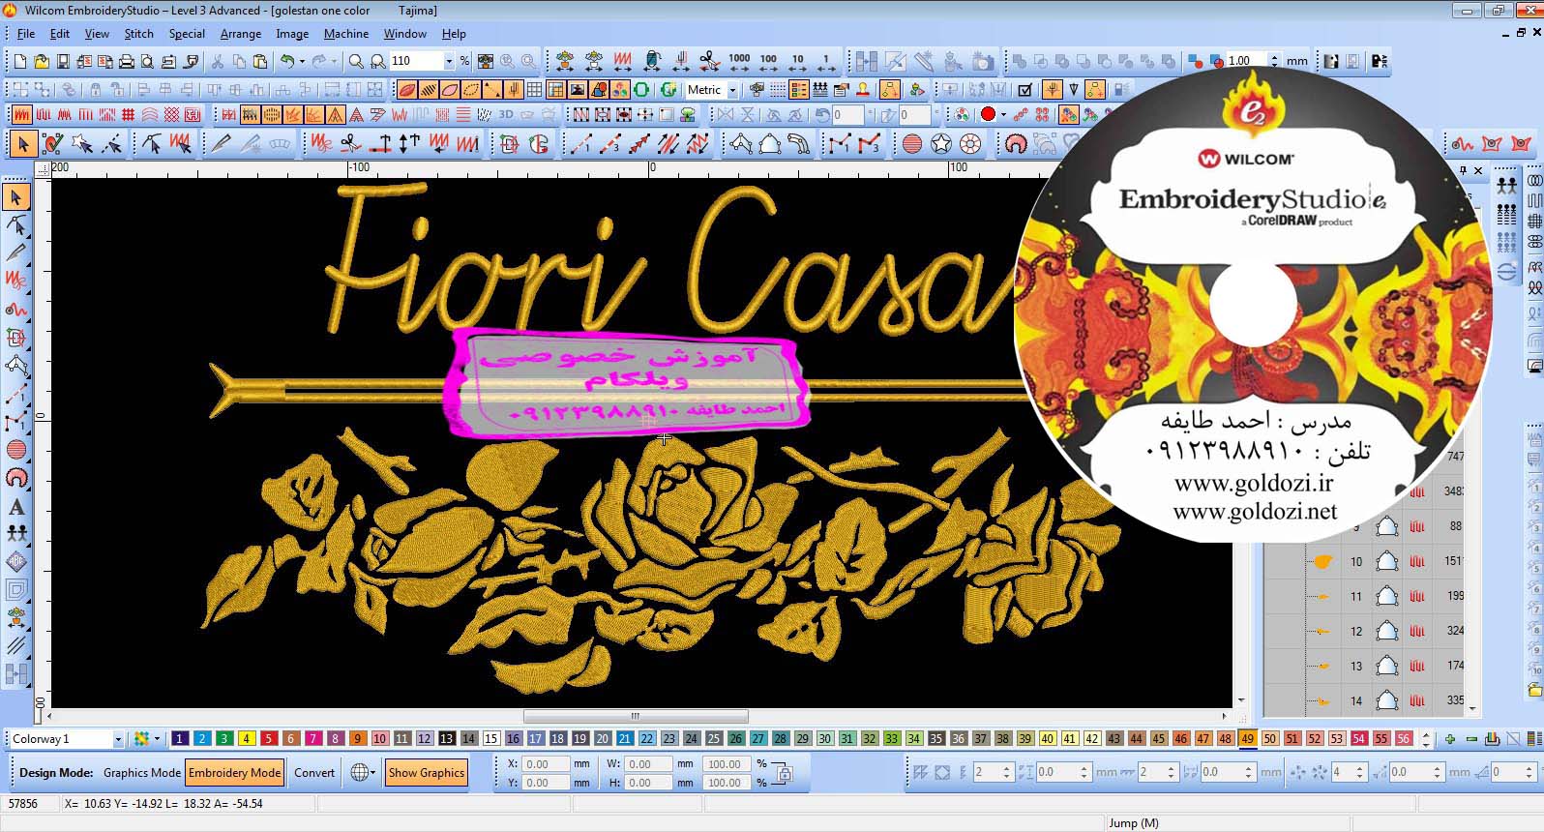Click the width W input field
The image size is (1544, 832).
click(x=648, y=764)
